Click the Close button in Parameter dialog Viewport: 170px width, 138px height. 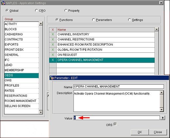tap(158, 132)
